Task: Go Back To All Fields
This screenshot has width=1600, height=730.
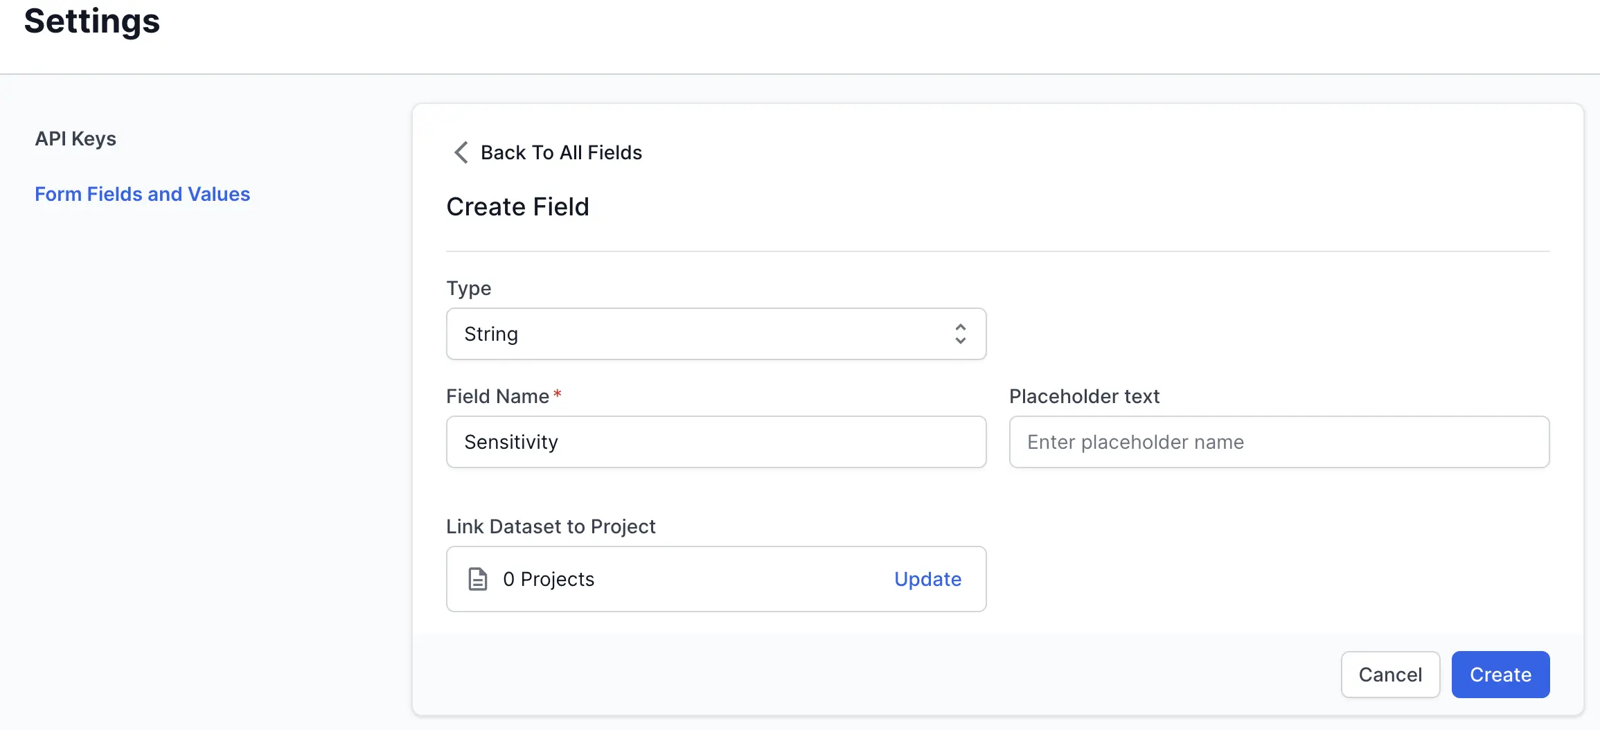Action: coord(561,152)
